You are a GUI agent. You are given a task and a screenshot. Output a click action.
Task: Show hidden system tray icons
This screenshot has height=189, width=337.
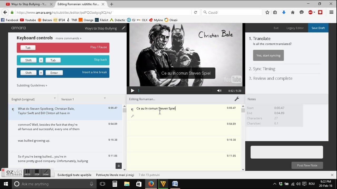coord(275,184)
